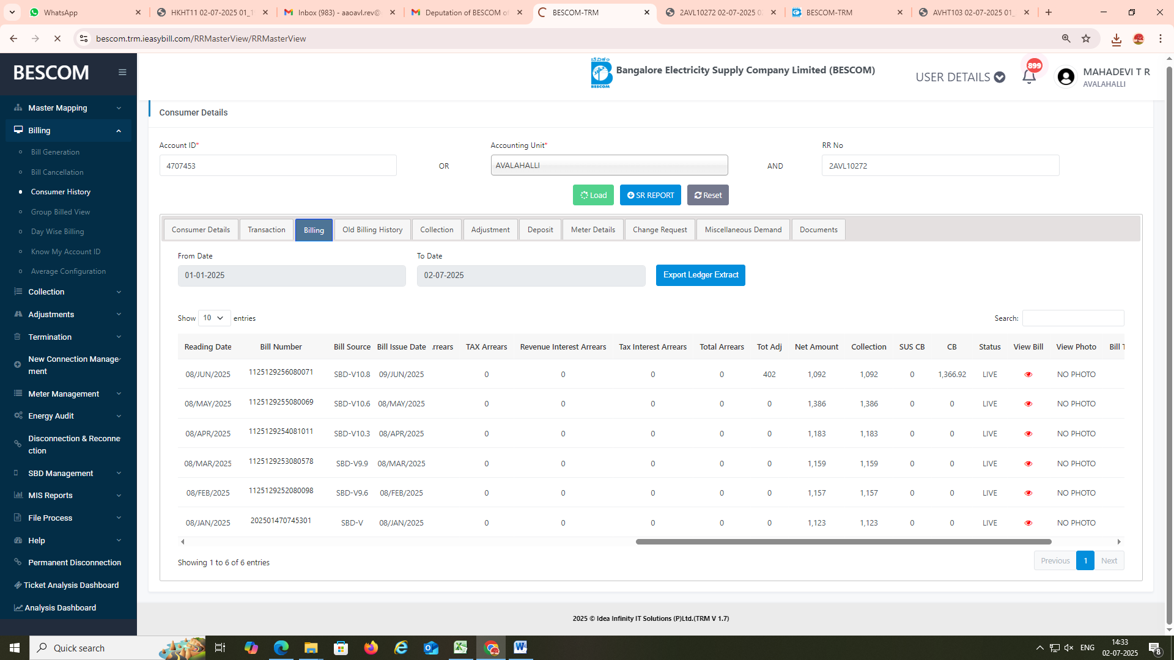Click the Next pagination button

pyautogui.click(x=1109, y=561)
